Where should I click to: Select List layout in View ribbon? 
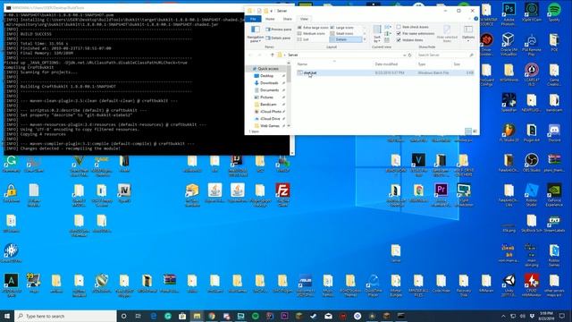point(303,39)
